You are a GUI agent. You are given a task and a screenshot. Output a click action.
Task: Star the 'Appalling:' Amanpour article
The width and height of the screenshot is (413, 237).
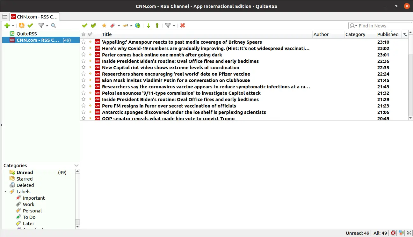pyautogui.click(x=83, y=42)
